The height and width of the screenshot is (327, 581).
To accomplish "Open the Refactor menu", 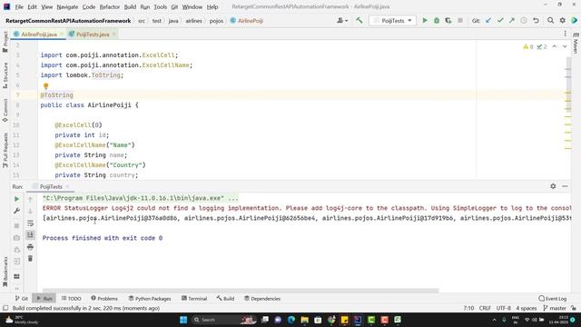I will [x=109, y=6].
